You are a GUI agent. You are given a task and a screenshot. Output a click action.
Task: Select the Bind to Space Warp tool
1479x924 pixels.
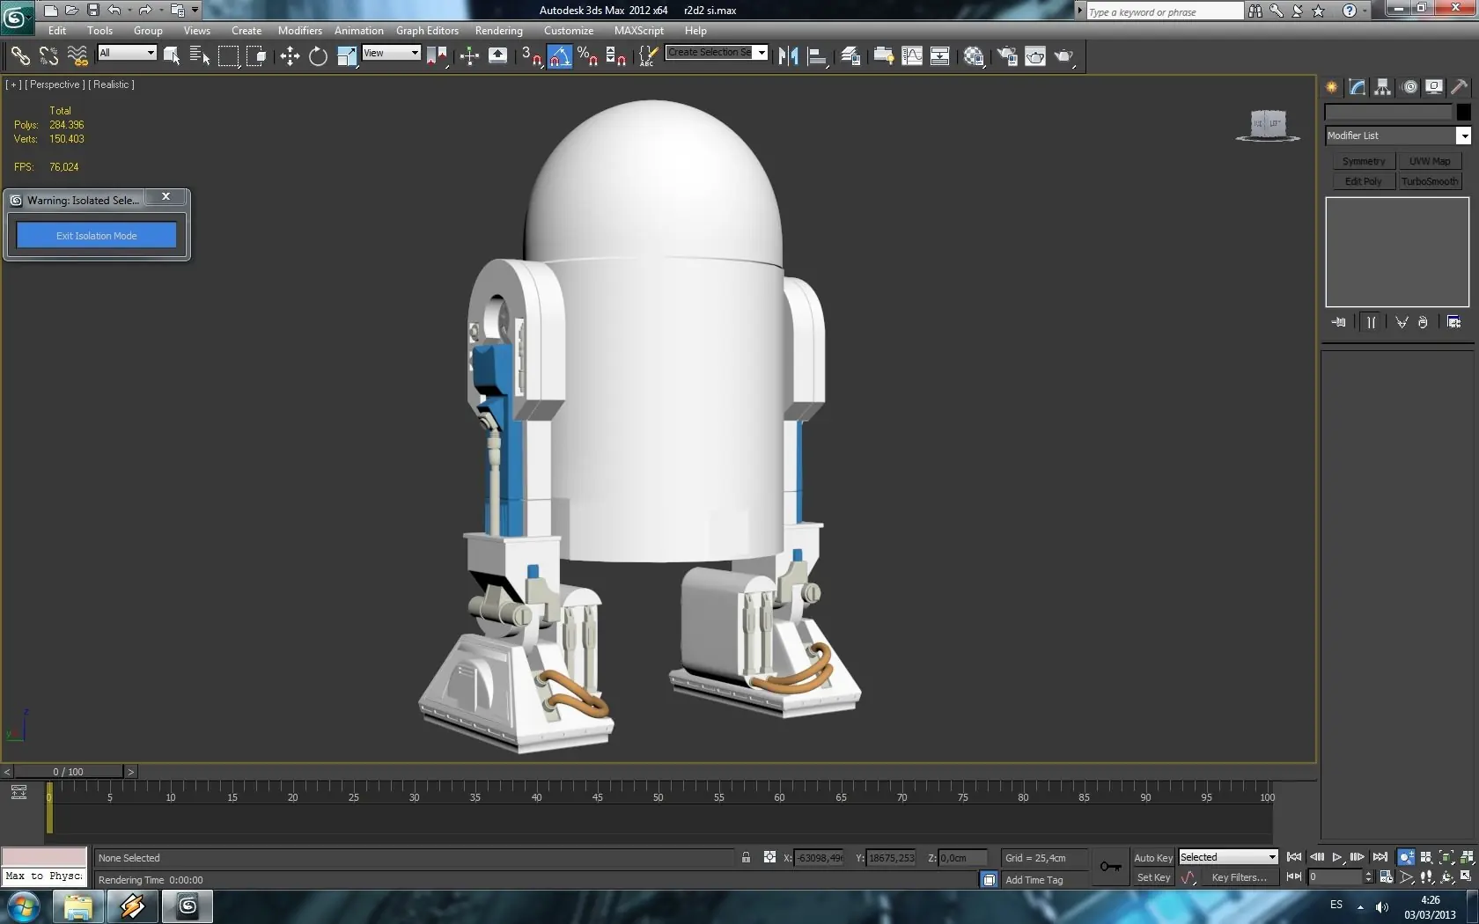click(x=77, y=56)
